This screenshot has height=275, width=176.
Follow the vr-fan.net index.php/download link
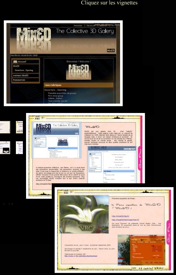[x=81, y=256]
